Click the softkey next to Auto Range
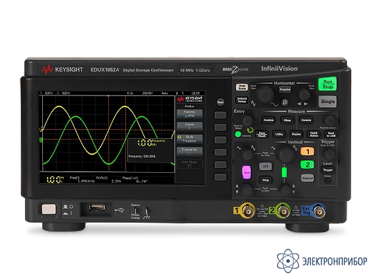The height and width of the screenshot is (280, 374). pos(220,165)
